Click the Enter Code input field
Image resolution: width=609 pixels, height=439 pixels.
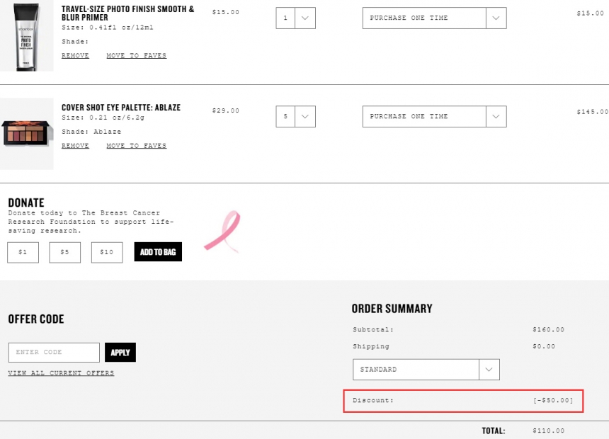pos(54,353)
